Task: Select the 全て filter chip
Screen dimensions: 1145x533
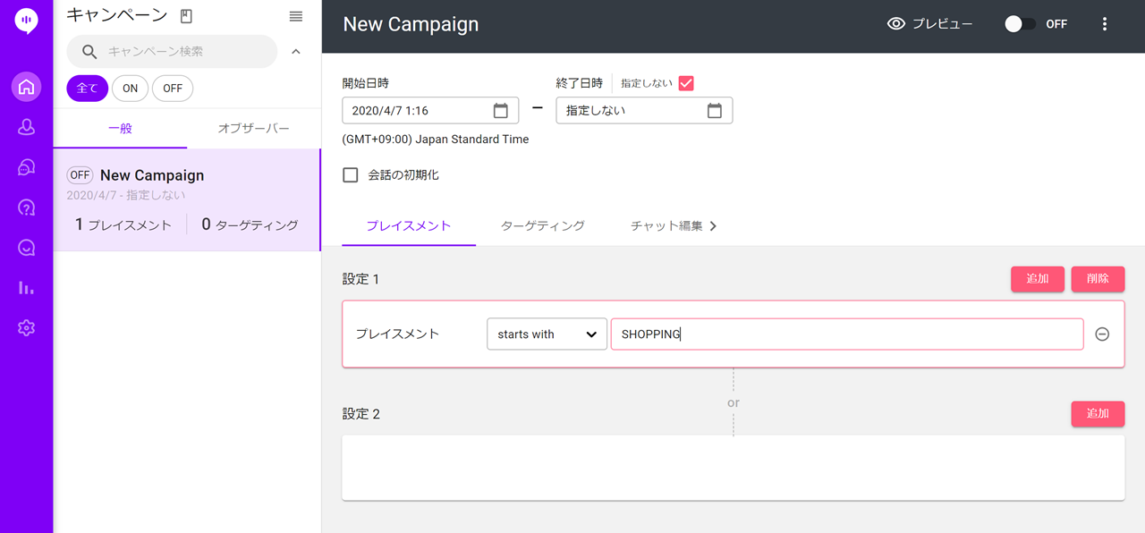Action: (87, 88)
